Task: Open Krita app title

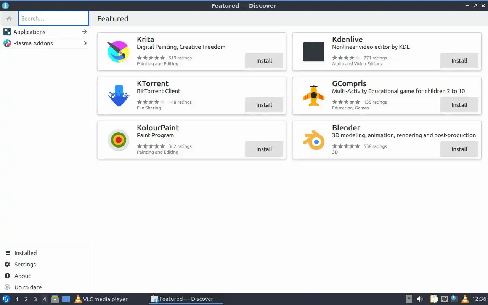Action: pyautogui.click(x=145, y=39)
